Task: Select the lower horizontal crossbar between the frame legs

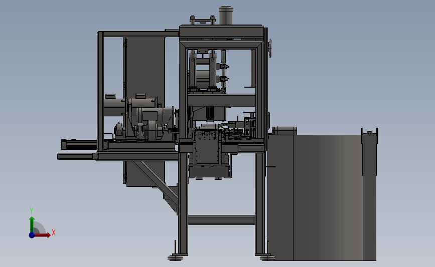Action: [221, 219]
